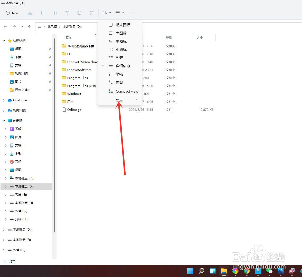
Task: Select 软件 (G:) under 此电脑
Action: 18,211
